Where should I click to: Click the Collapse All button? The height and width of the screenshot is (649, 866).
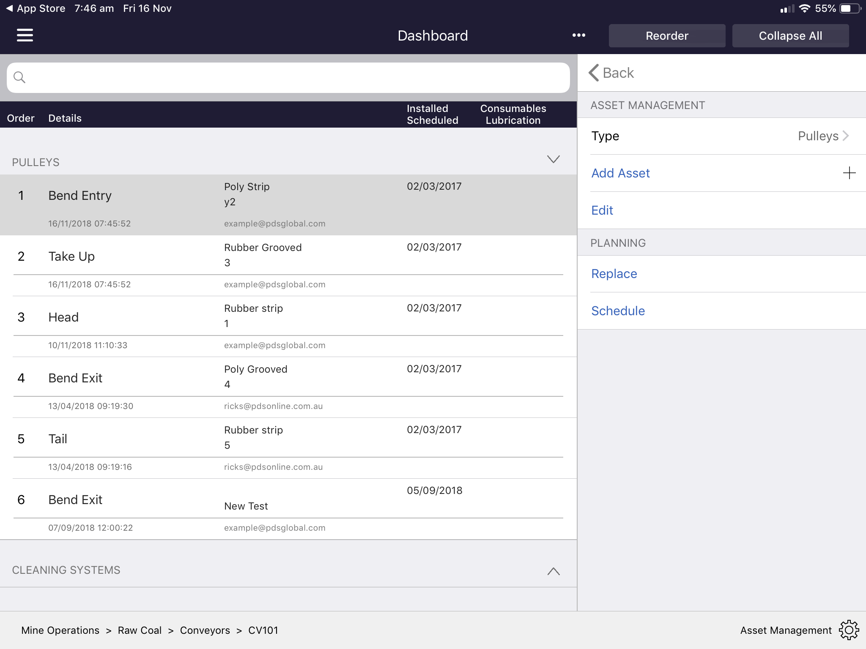click(790, 35)
